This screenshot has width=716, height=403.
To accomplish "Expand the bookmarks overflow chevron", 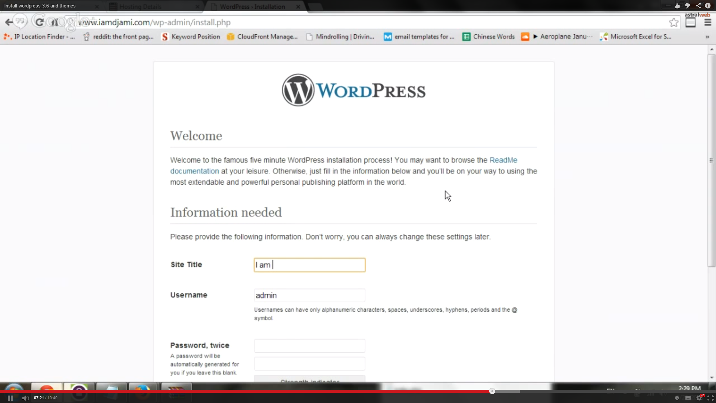I will click(x=707, y=37).
